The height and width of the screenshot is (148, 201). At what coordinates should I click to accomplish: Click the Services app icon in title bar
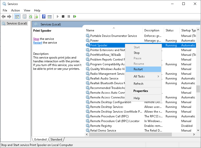coord(4,4)
